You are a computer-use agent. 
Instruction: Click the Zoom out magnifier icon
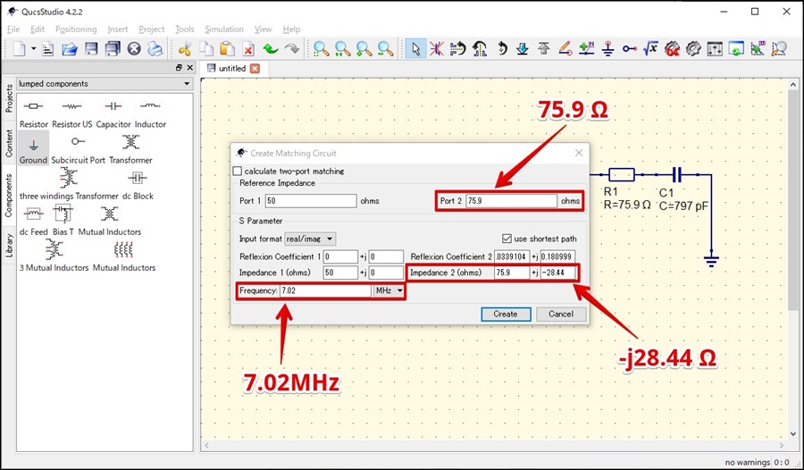[x=386, y=49]
